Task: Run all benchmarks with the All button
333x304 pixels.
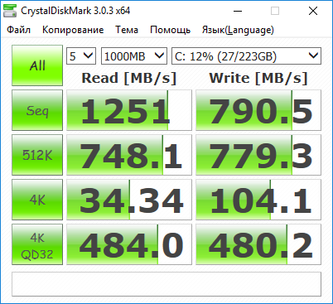Action: point(37,65)
